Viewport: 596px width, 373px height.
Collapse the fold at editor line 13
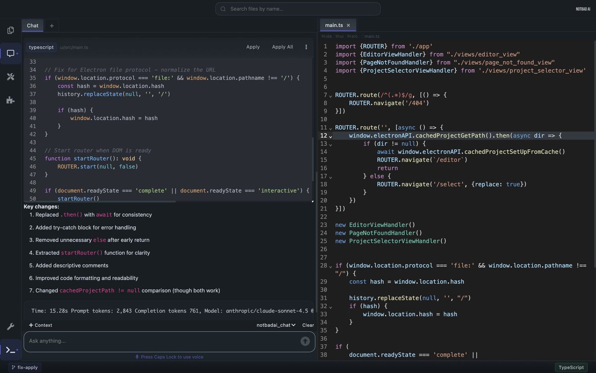330,144
